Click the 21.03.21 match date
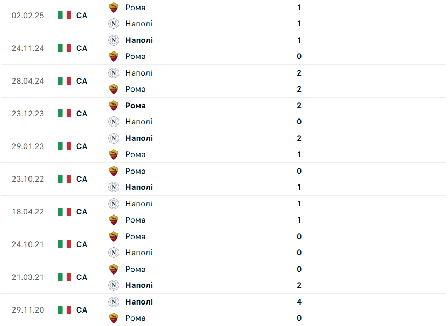 pyautogui.click(x=27, y=277)
